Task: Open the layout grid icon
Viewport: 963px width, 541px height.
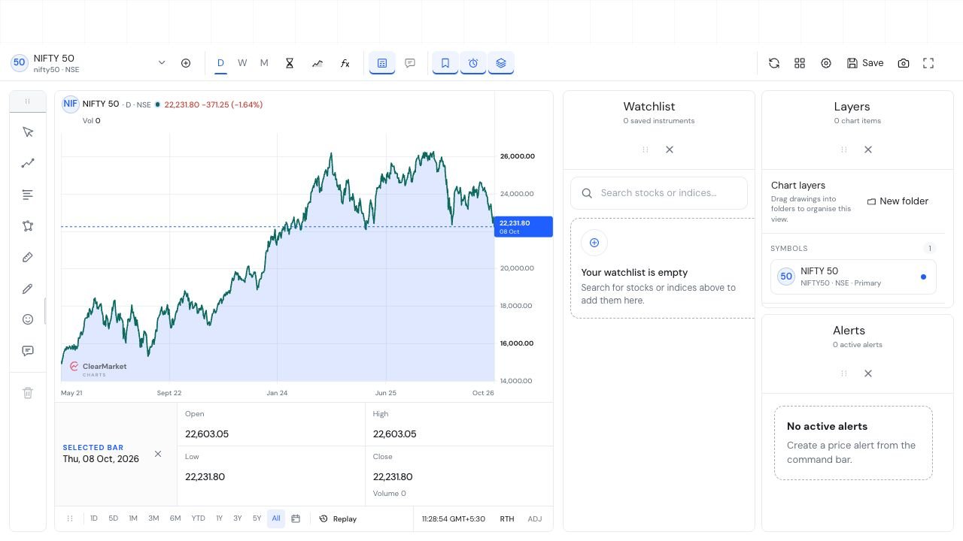Action: tap(800, 63)
